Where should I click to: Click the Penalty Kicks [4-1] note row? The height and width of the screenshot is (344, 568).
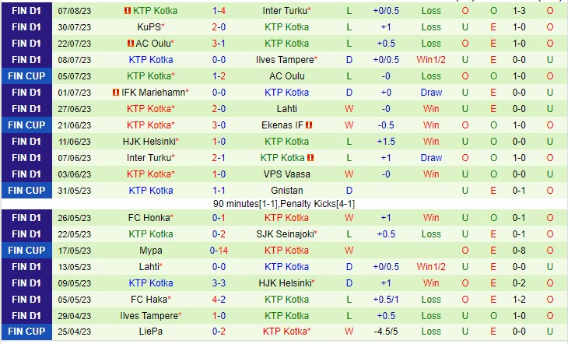[285, 203]
